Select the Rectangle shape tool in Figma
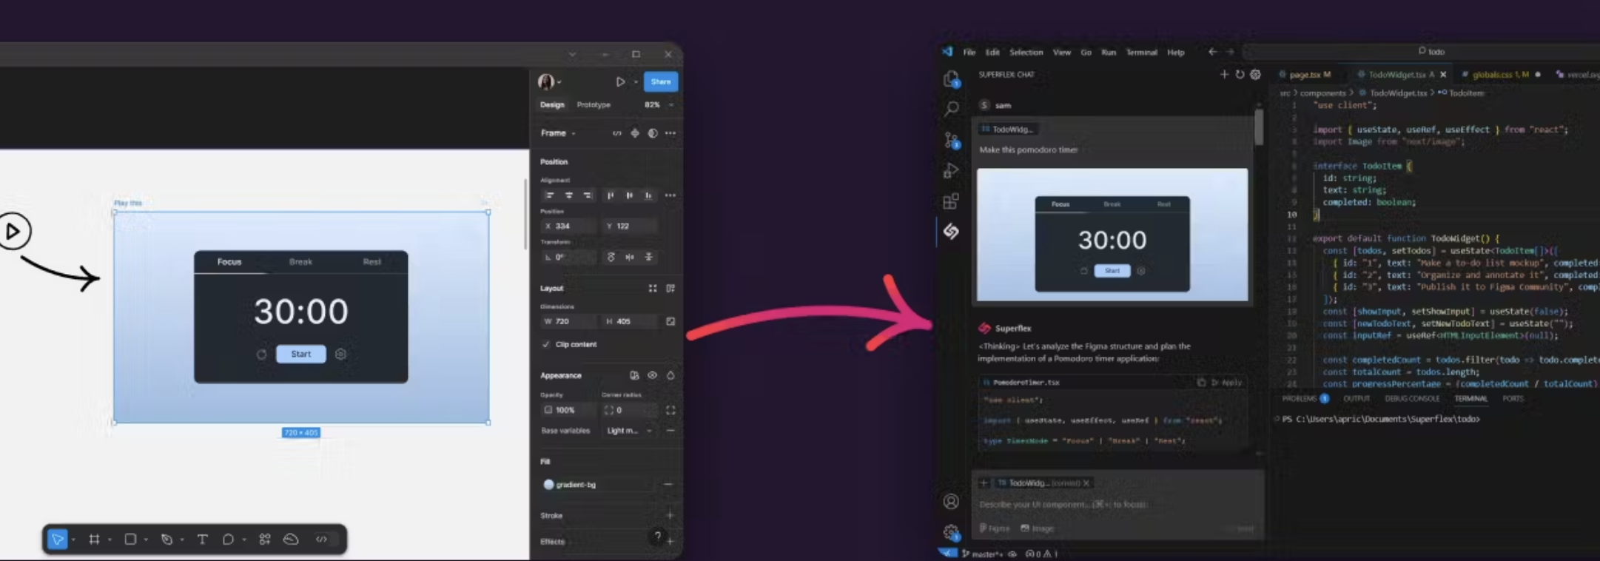 130,540
